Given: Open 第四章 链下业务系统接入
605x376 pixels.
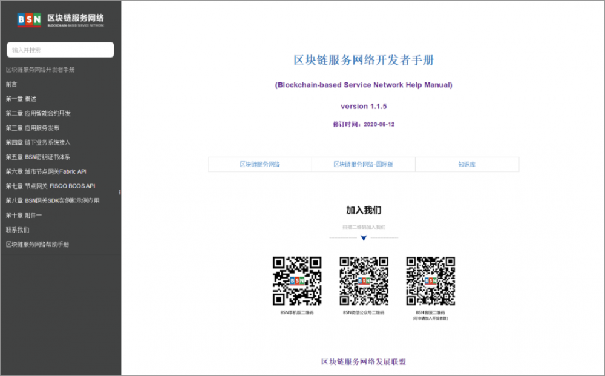Looking at the screenshot, I should pyautogui.click(x=40, y=142).
